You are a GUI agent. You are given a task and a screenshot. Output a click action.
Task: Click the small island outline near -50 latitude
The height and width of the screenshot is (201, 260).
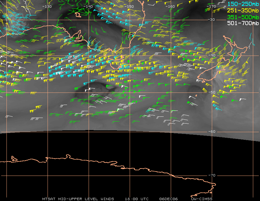(196, 95)
